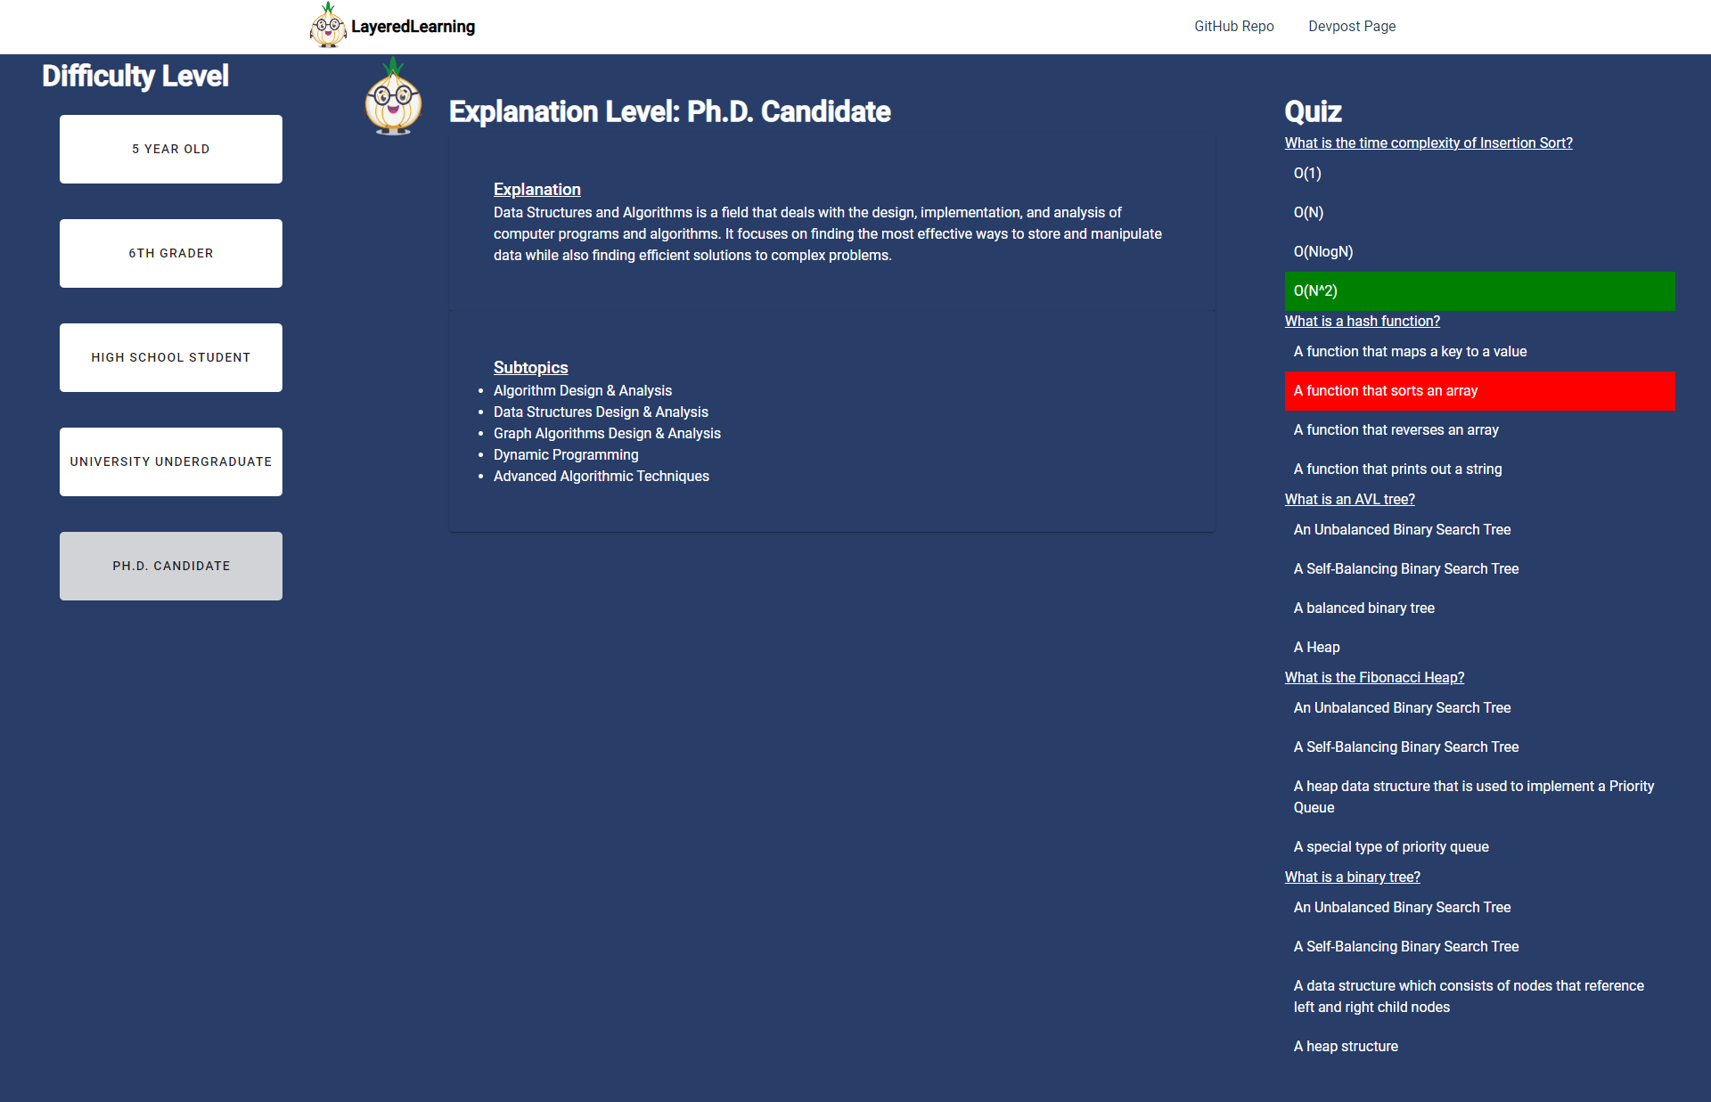Select the O(NlogN) quiz answer

tap(1322, 252)
